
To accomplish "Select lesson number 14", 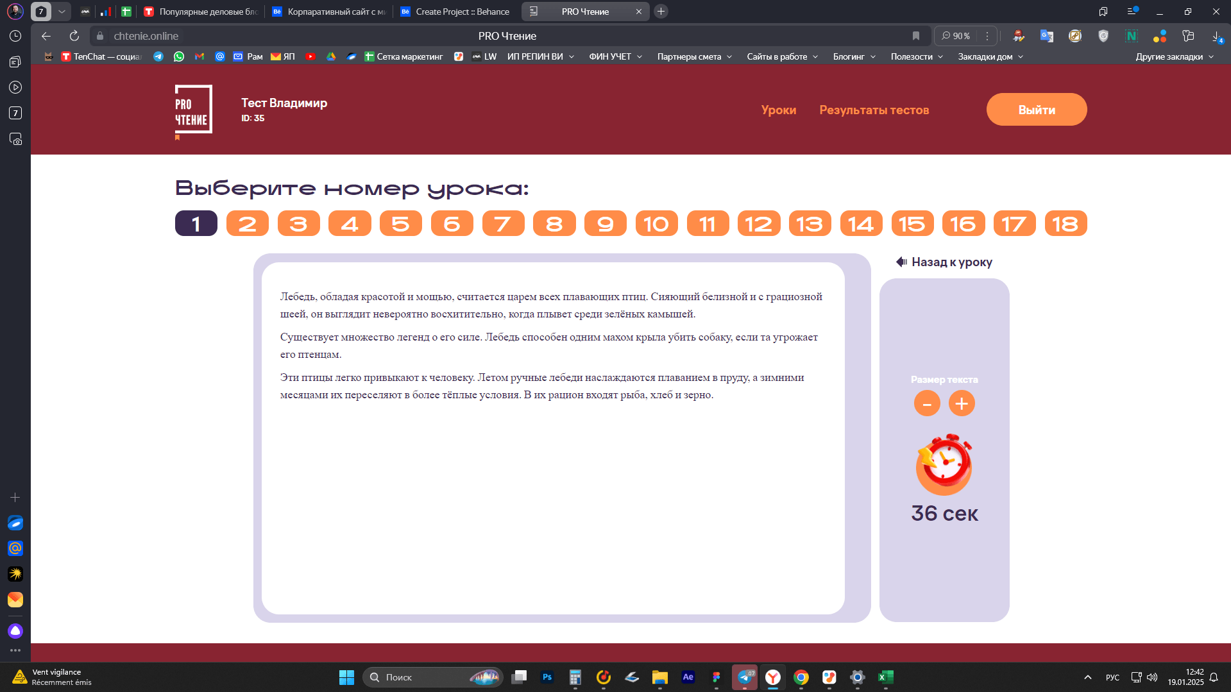I will pyautogui.click(x=862, y=224).
